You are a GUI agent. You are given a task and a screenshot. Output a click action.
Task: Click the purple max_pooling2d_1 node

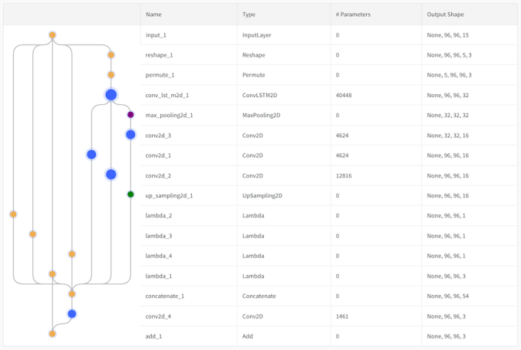click(x=130, y=115)
